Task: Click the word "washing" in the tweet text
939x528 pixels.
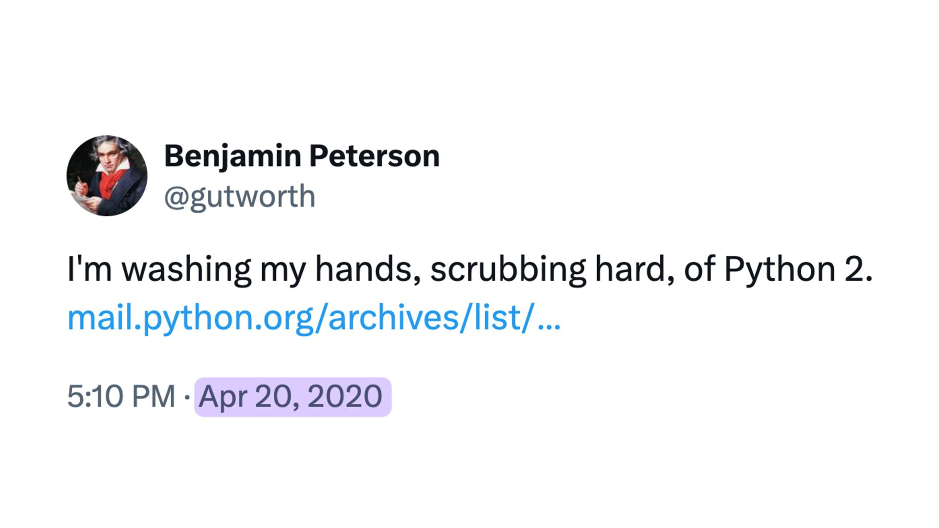Action: coord(186,269)
